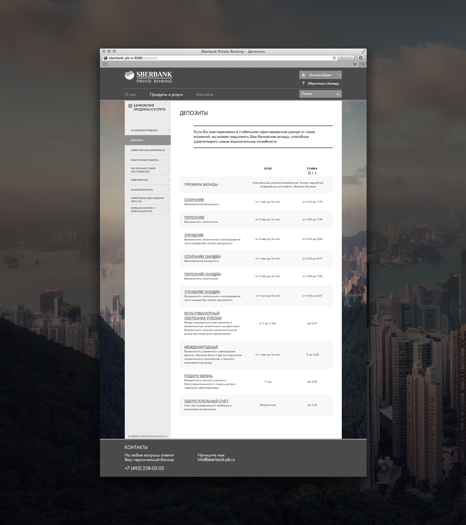Open the Пополняй Онл@йн deposit link
The height and width of the screenshot is (525, 466).
pos(202,274)
